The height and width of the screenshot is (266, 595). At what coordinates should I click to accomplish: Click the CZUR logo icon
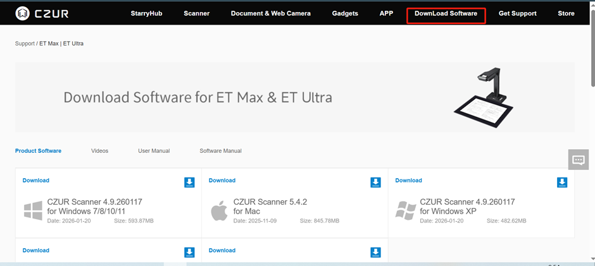(x=23, y=13)
